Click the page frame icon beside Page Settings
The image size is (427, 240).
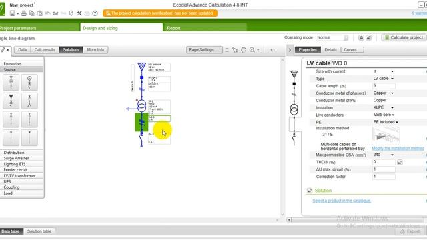(227, 50)
